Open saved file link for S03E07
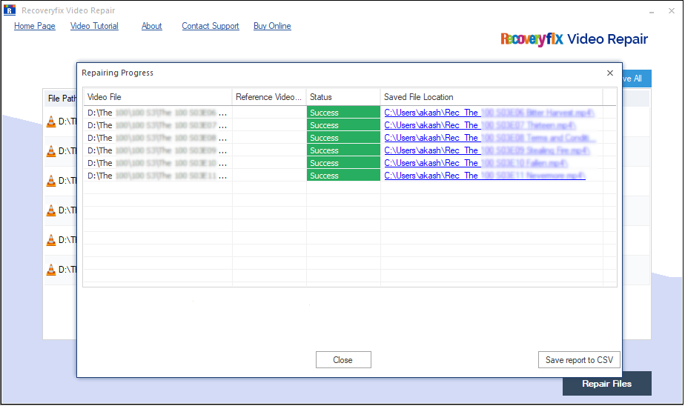Viewport: 685px width, 406px height. pos(480,125)
